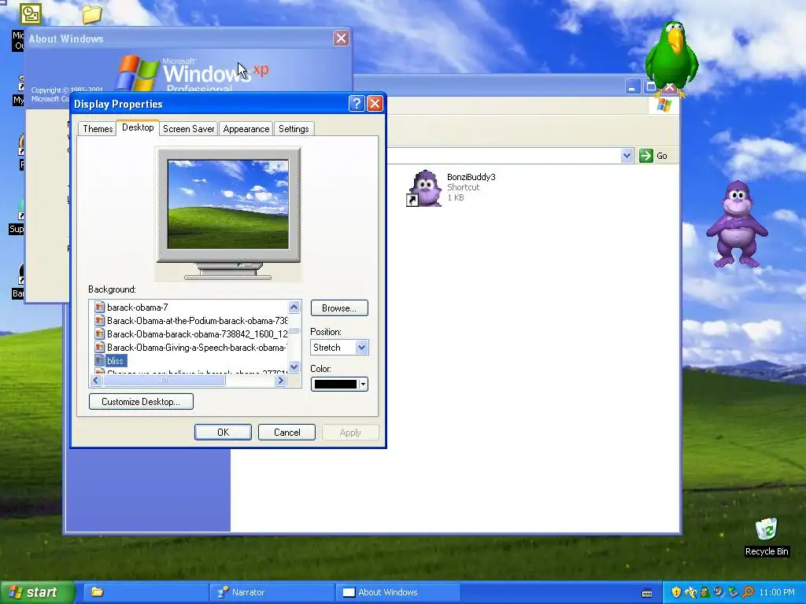Select bliss in the Background list

click(115, 360)
